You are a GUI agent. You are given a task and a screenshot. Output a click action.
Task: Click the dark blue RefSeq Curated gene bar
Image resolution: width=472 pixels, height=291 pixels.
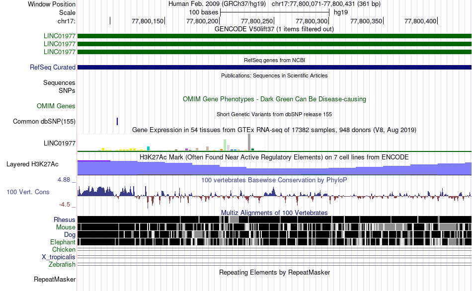coord(274,68)
